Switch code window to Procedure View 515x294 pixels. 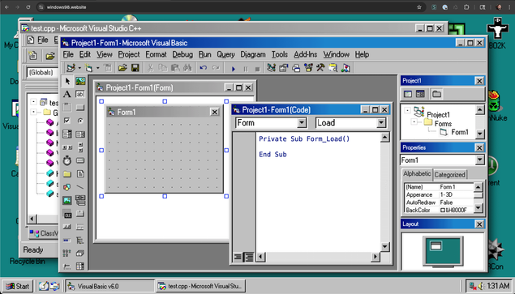238,258
